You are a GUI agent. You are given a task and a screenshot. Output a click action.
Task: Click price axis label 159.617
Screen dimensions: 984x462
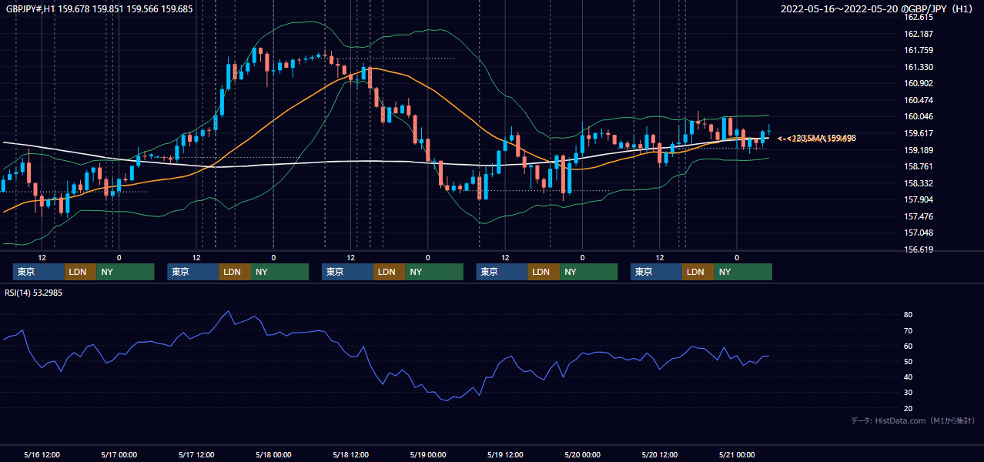tap(918, 134)
